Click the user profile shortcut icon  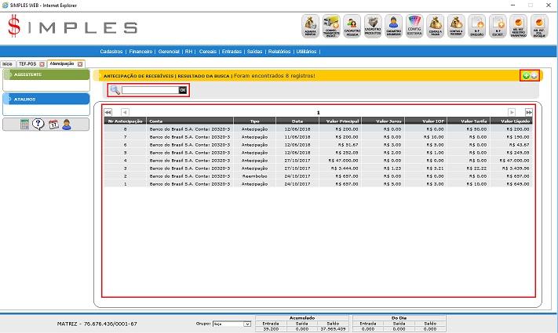(67, 125)
